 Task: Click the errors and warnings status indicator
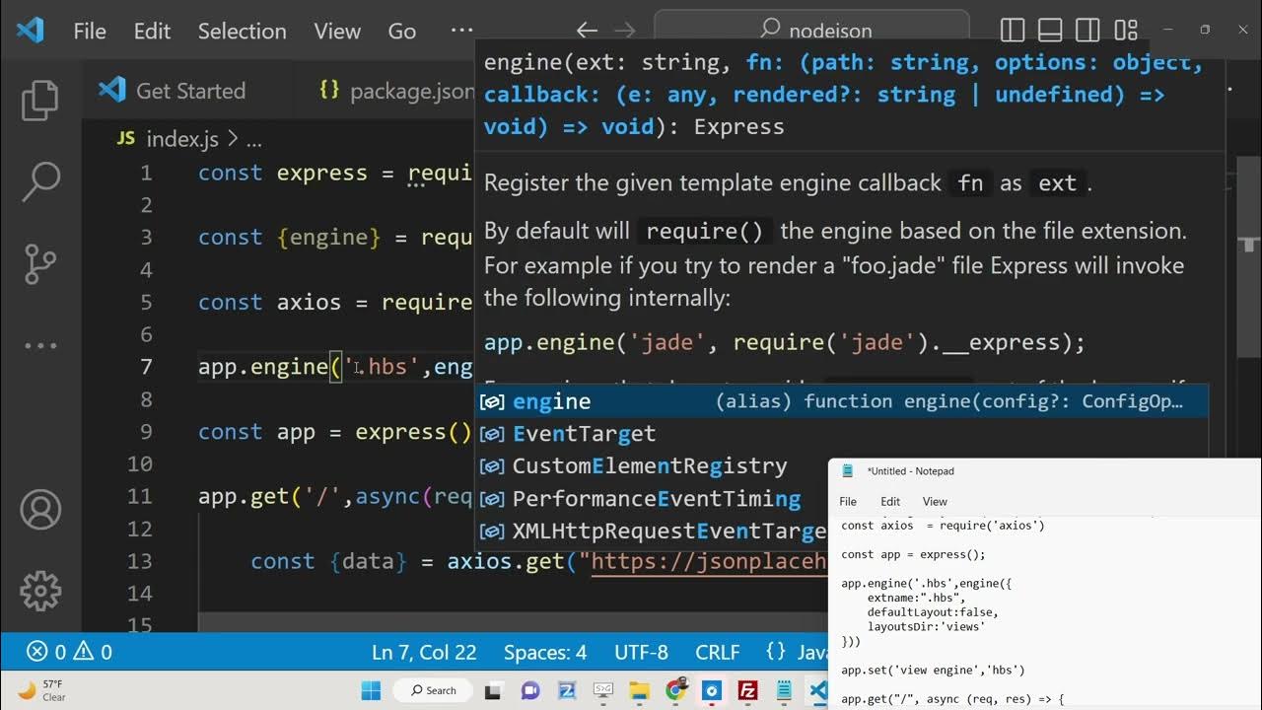69,652
